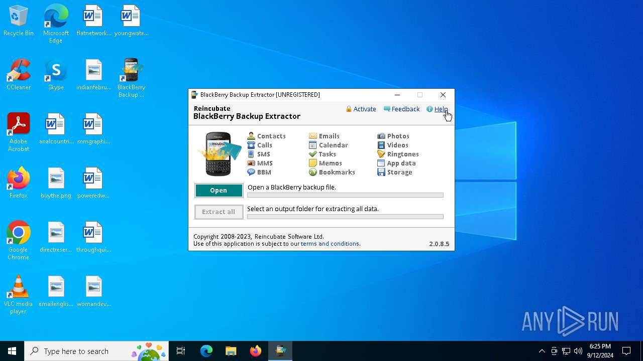This screenshot has width=643, height=361.
Task: Select the Microsoft Edge desktop shortcut
Action: [x=56, y=24]
